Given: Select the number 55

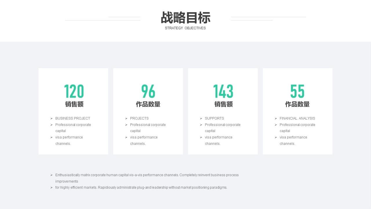Looking at the screenshot, I should [297, 91].
